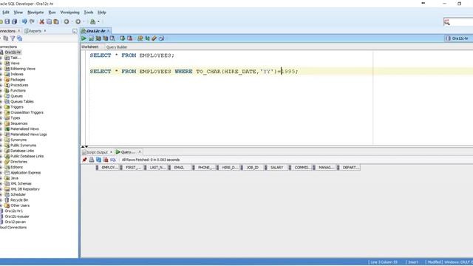
Task: Click the blue refresh icon in Query Result toolbar
Action: coord(98,160)
